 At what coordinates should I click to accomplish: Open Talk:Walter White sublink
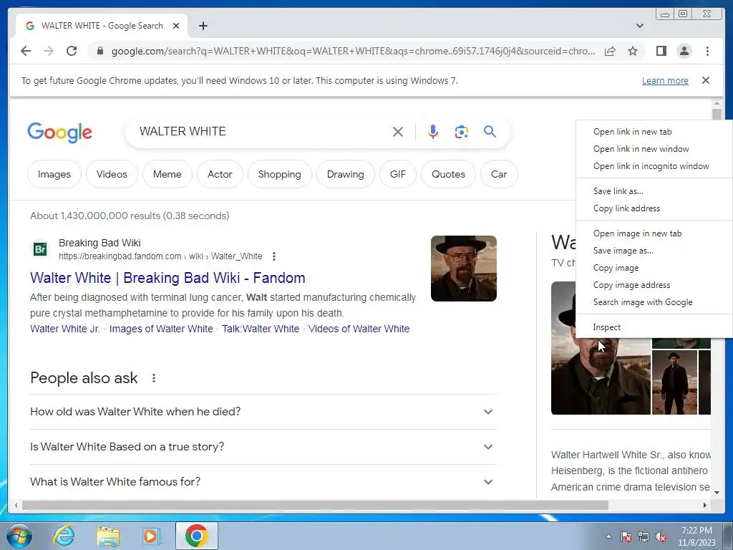coord(261,329)
